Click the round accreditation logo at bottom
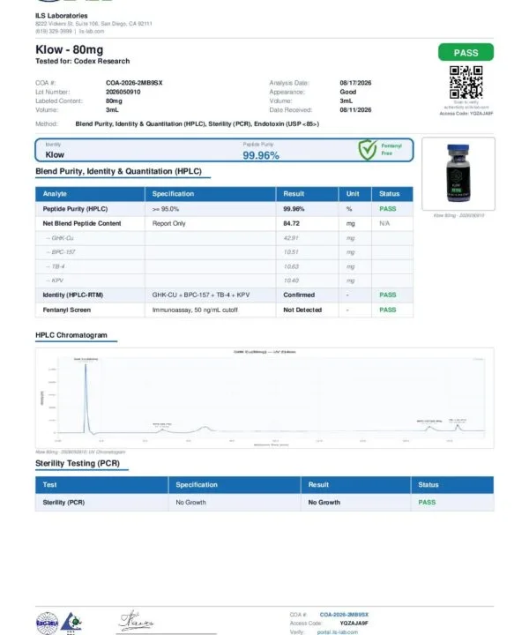 [48, 623]
